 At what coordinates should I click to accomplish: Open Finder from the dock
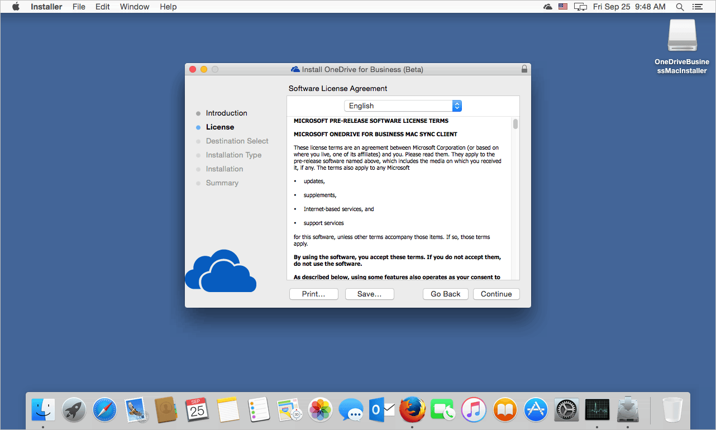coord(43,410)
